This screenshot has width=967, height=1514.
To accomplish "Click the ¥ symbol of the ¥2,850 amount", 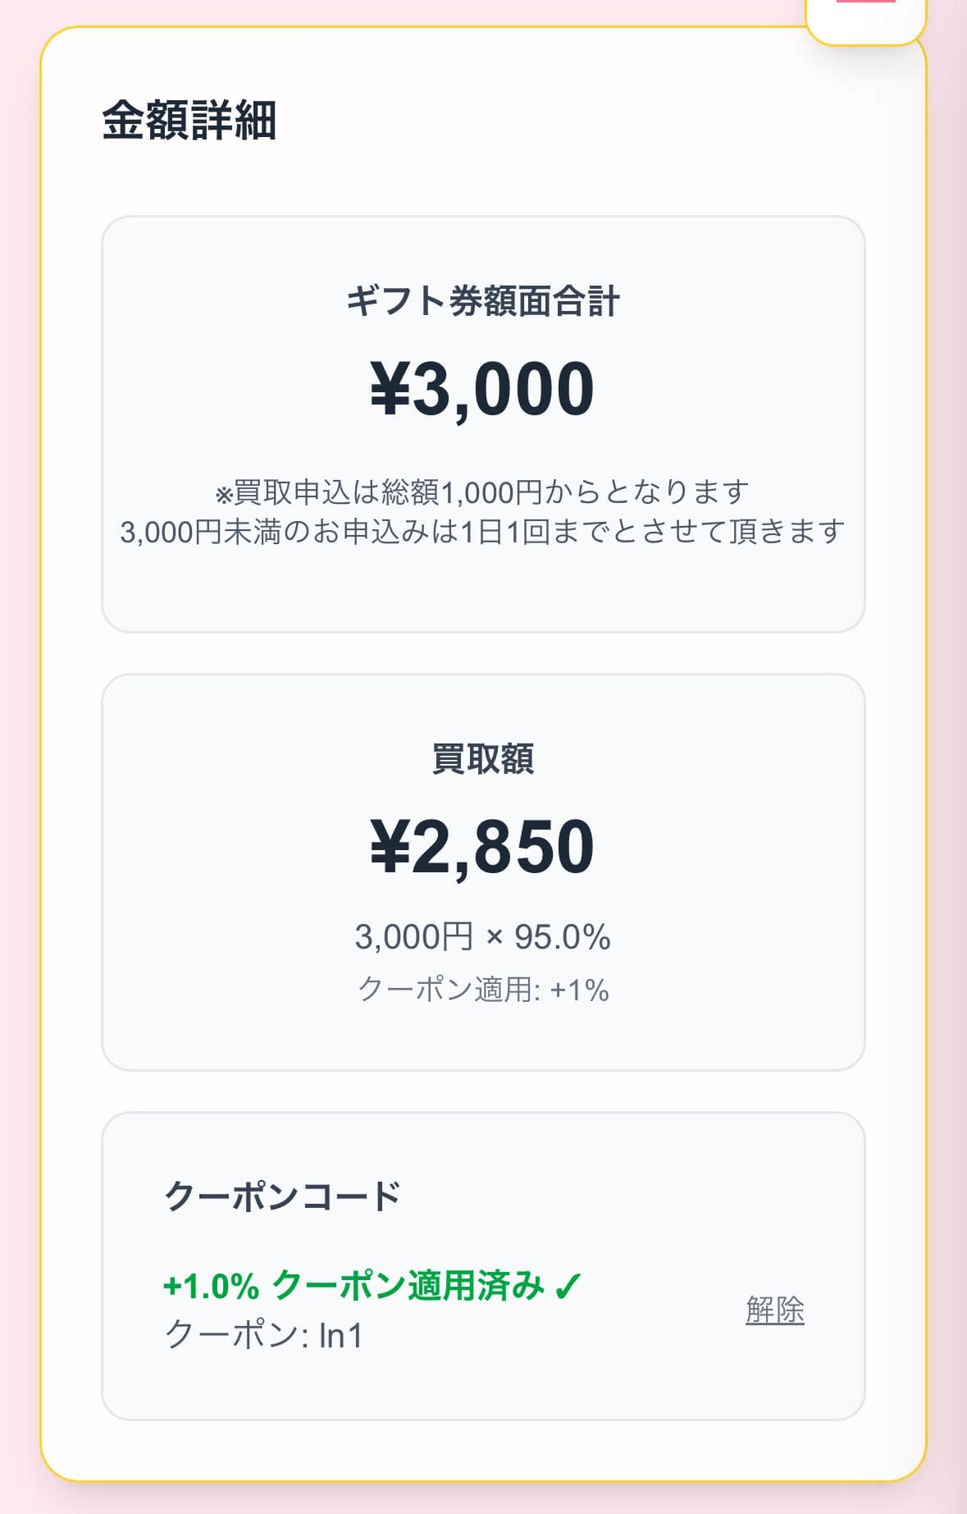I will pyautogui.click(x=390, y=846).
